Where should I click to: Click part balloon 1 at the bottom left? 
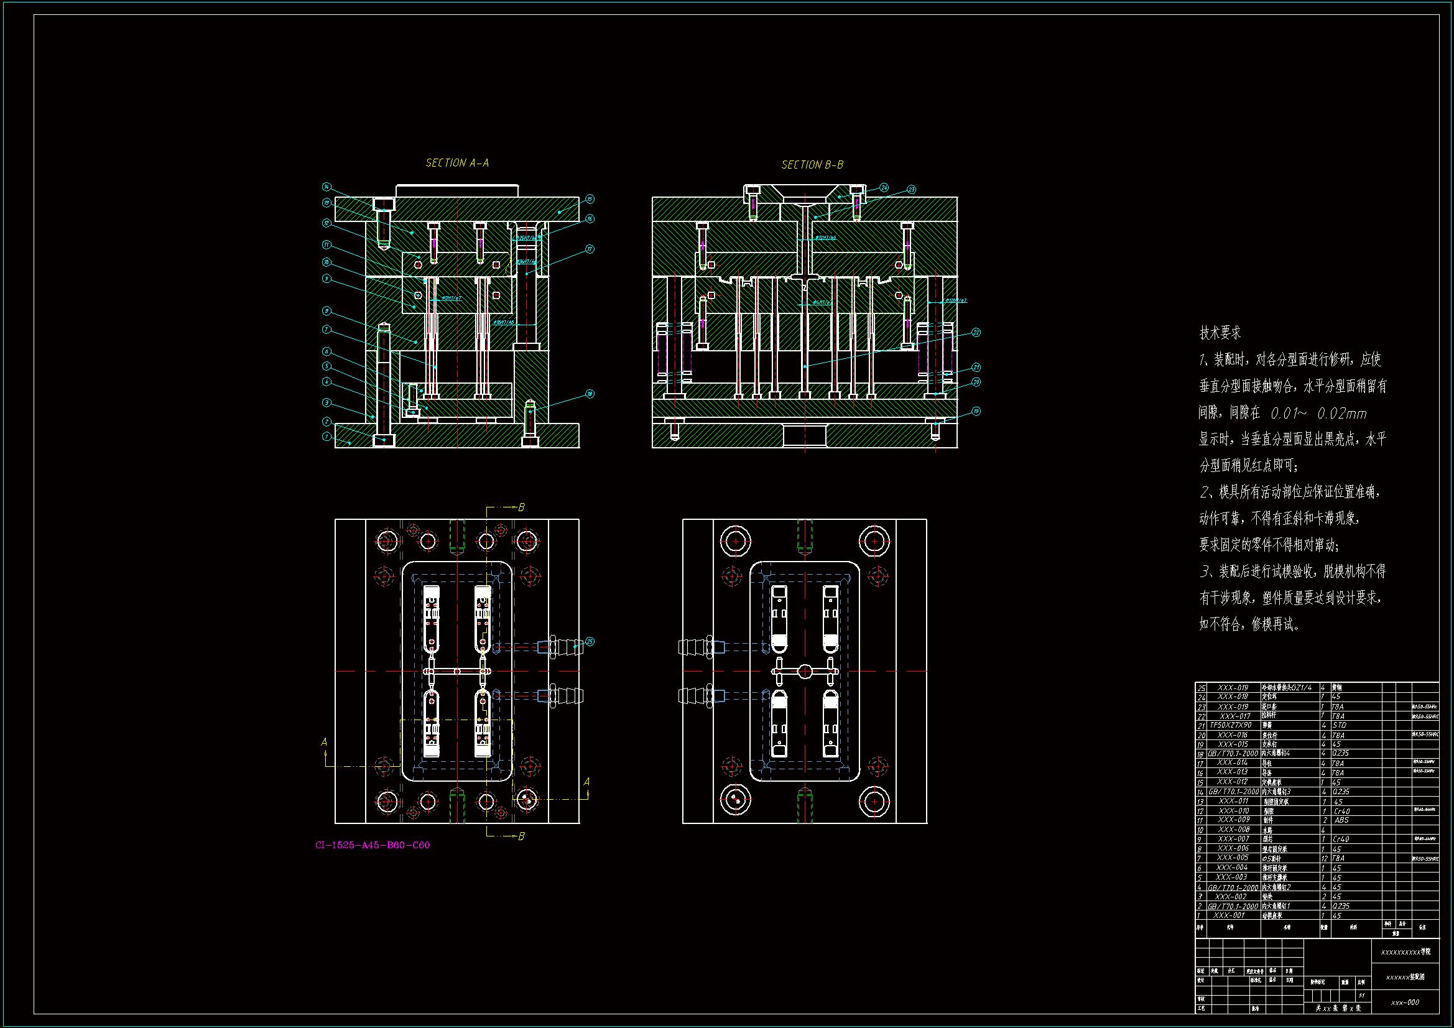pos(326,437)
